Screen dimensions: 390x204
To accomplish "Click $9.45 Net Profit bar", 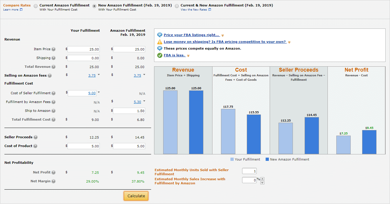I will (369, 142).
